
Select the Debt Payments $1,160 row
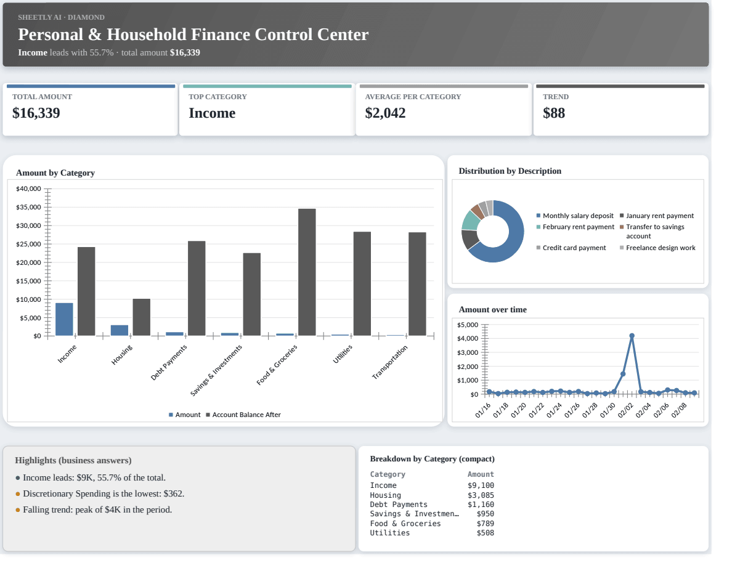(x=432, y=505)
